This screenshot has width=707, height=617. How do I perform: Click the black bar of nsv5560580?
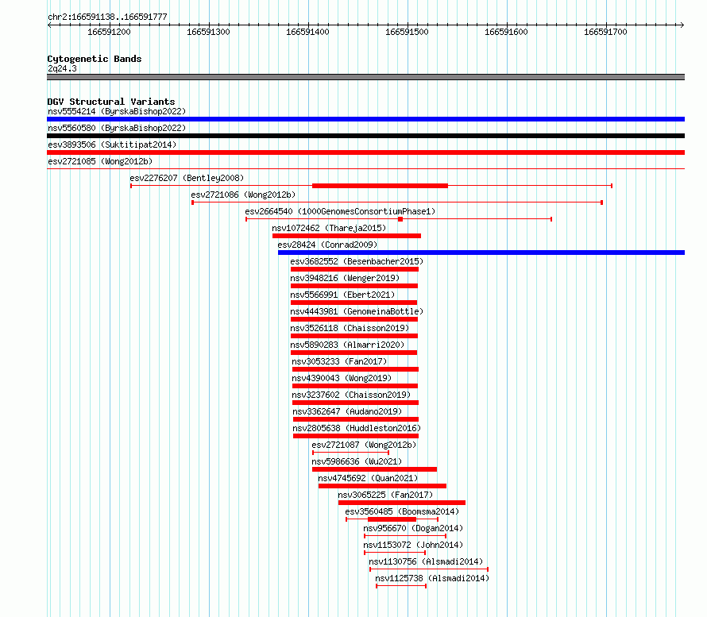365,136
